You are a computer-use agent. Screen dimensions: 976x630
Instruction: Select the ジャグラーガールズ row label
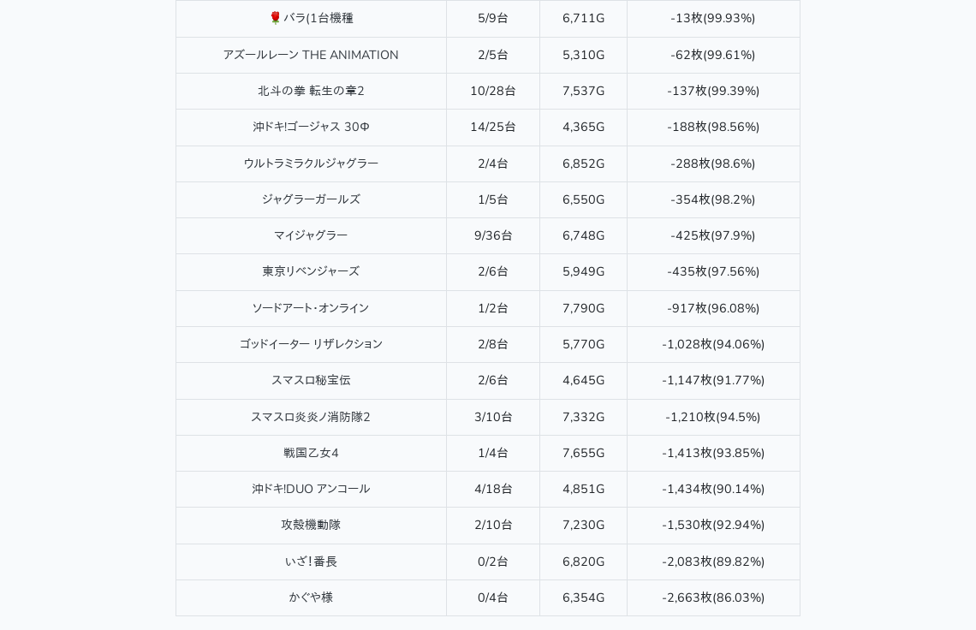[311, 199]
